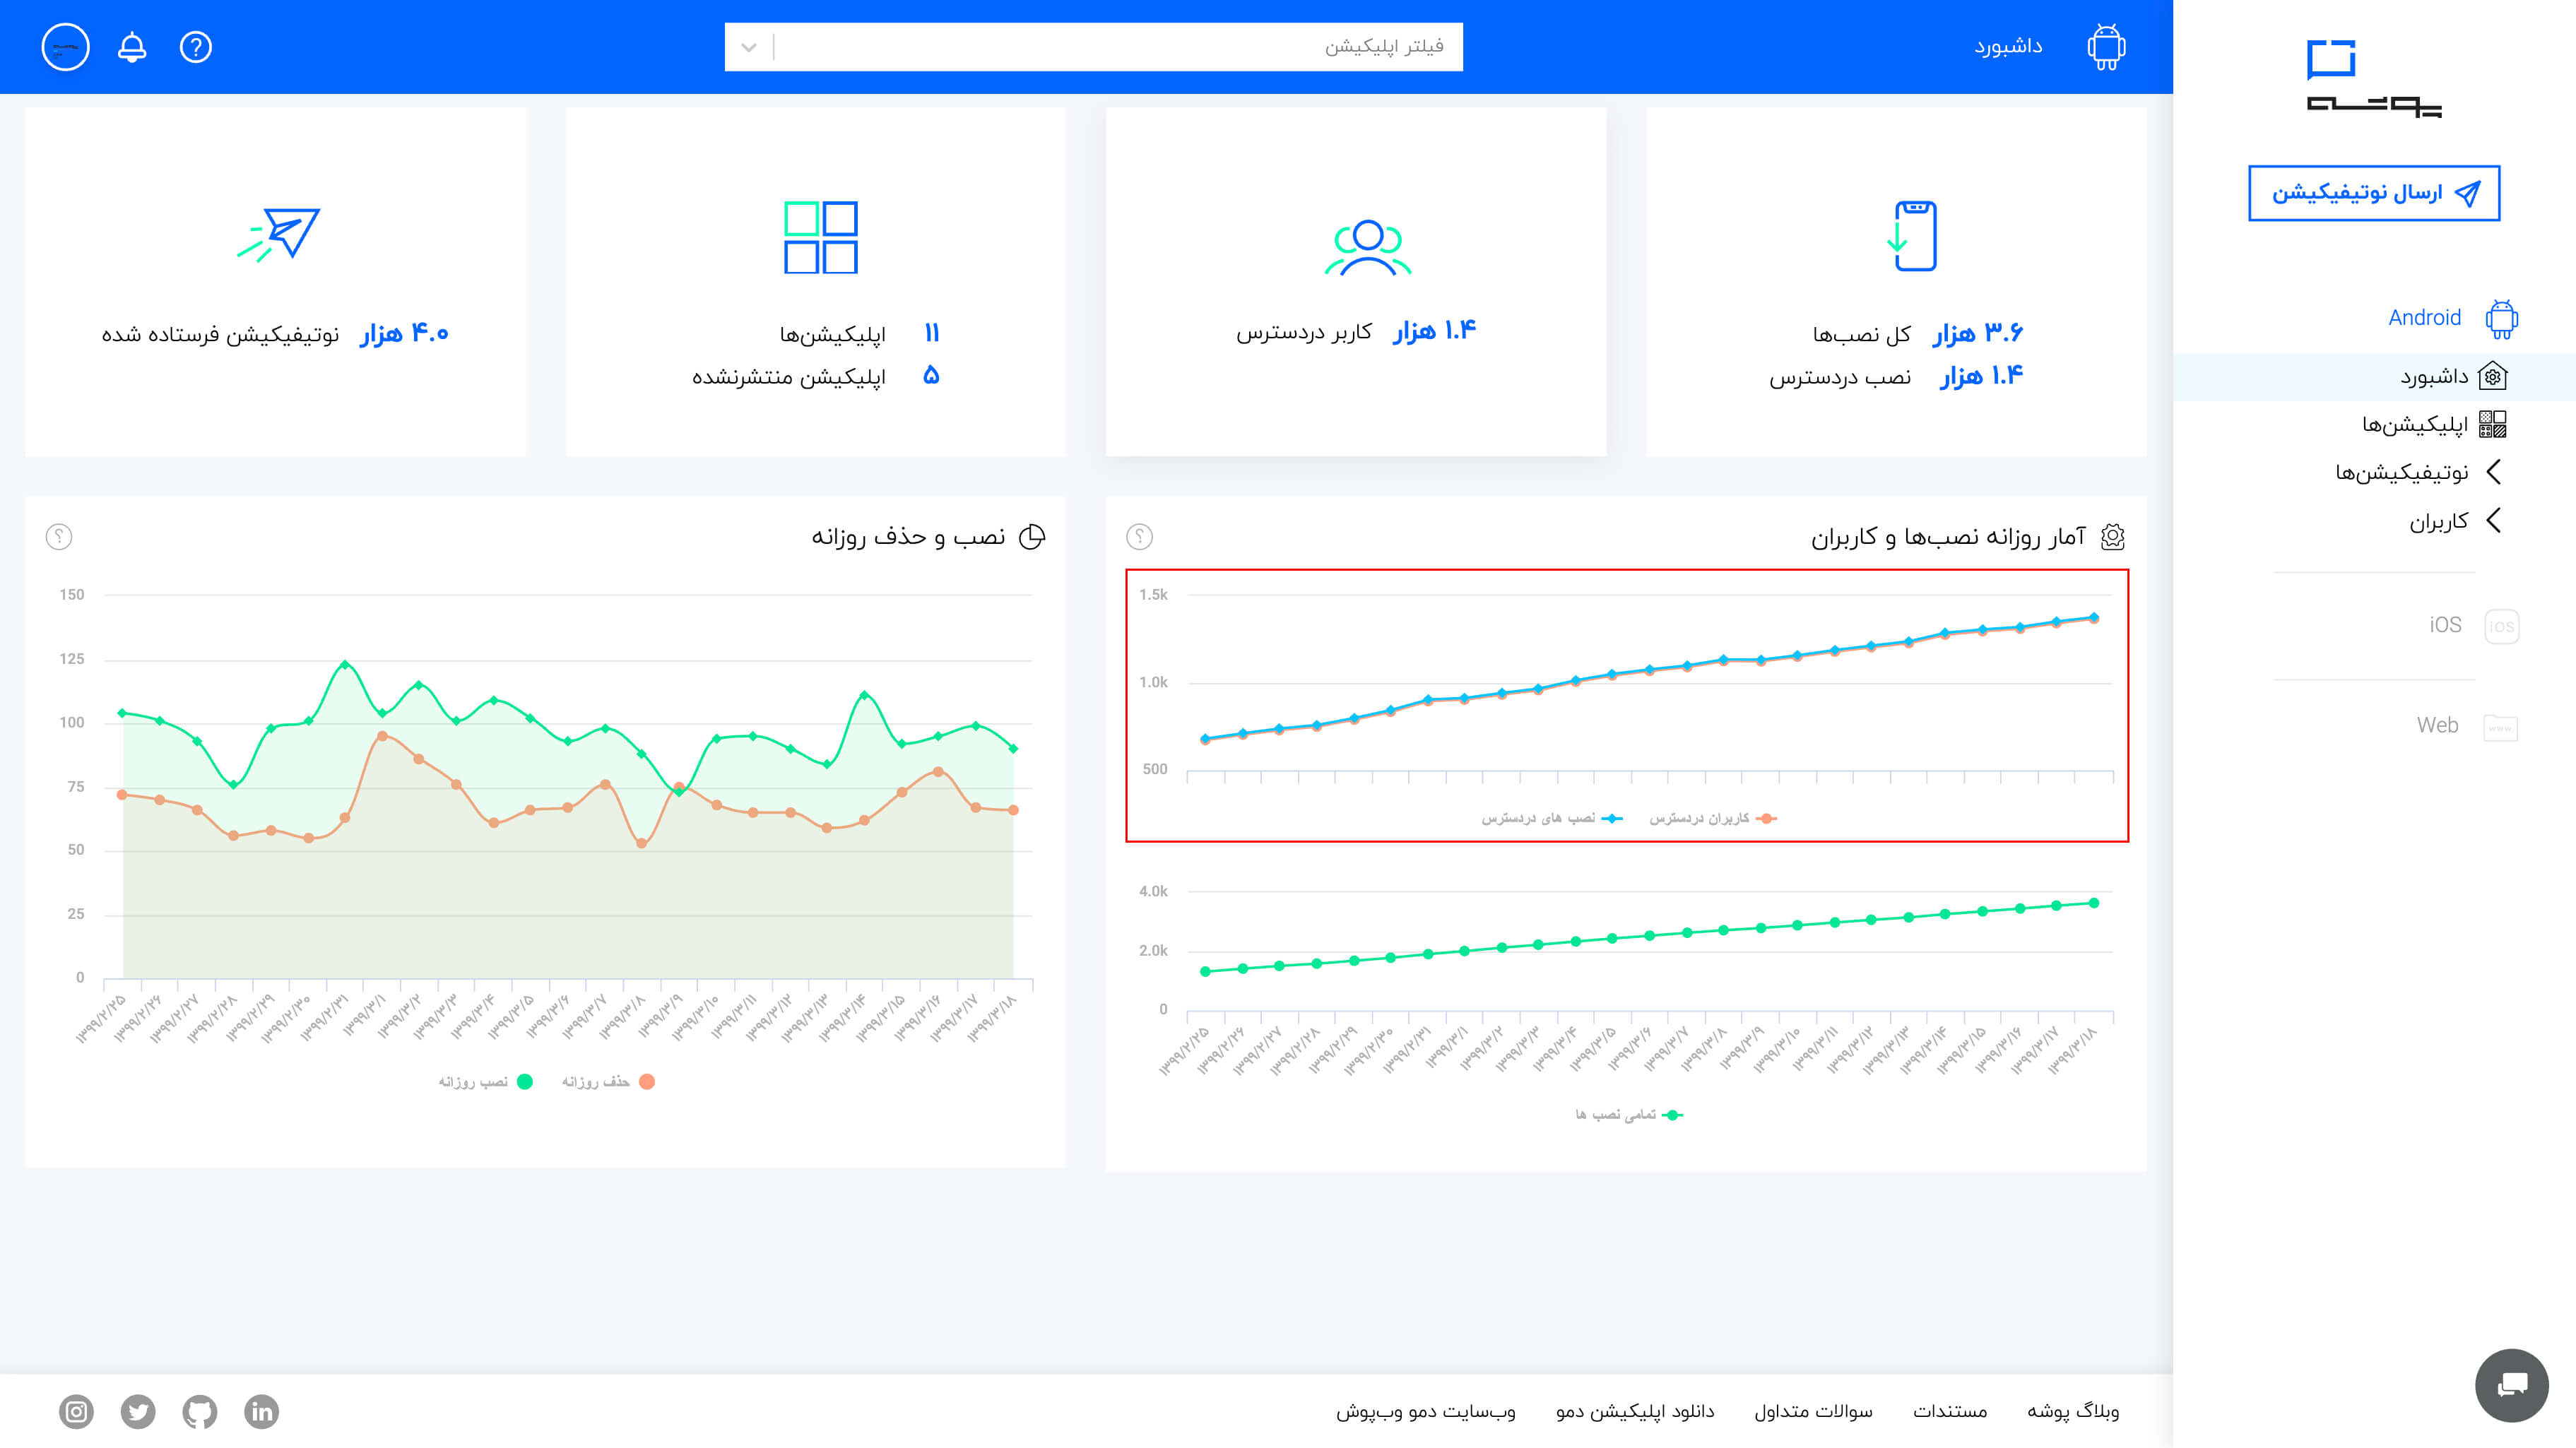This screenshot has width=2576, height=1448.
Task: Open LinkedIn icon in footer
Action: 261,1411
